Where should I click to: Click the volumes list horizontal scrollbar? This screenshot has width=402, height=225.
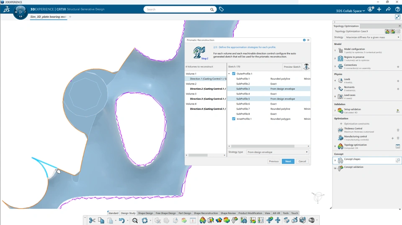coord(198,155)
